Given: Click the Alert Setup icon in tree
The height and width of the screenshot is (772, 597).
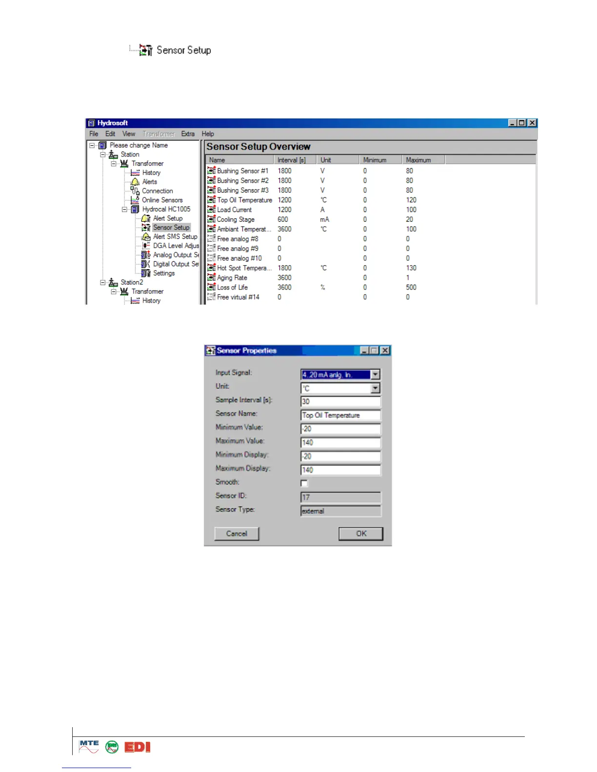Looking at the screenshot, I should click(146, 218).
